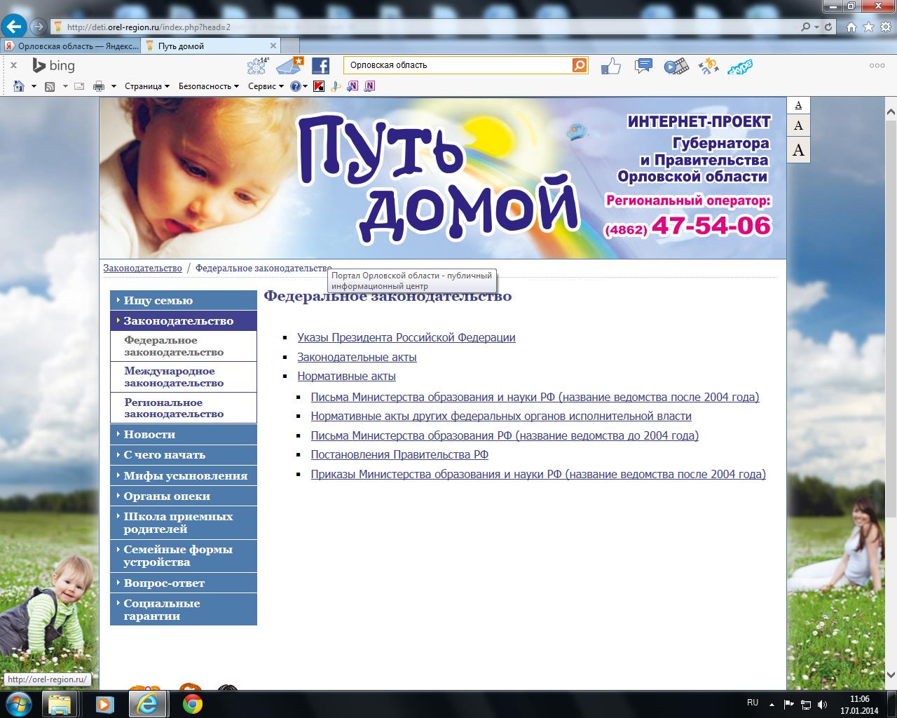
Task: Expand the address bar search dropdown arrow
Action: 816,27
